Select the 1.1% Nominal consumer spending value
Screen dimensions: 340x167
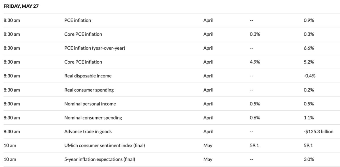(x=309, y=118)
